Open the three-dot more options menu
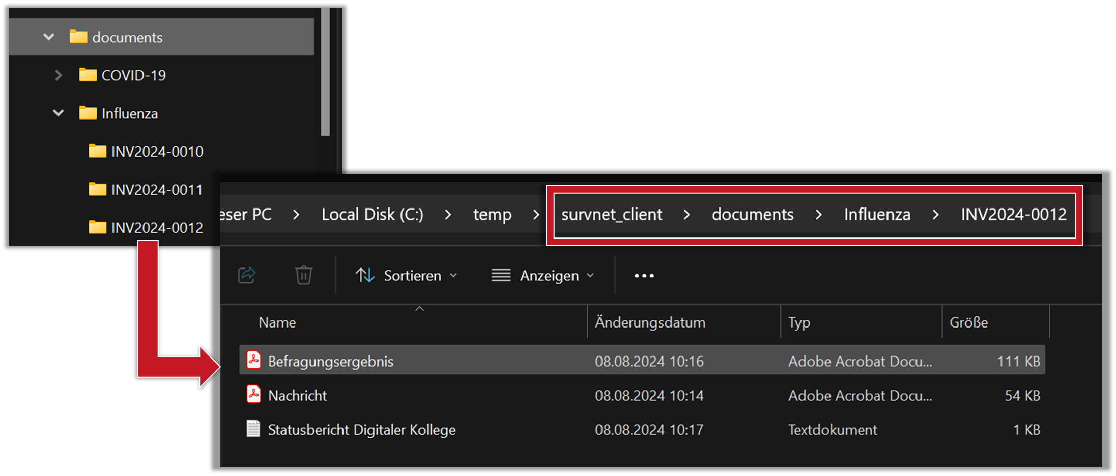 pos(644,276)
